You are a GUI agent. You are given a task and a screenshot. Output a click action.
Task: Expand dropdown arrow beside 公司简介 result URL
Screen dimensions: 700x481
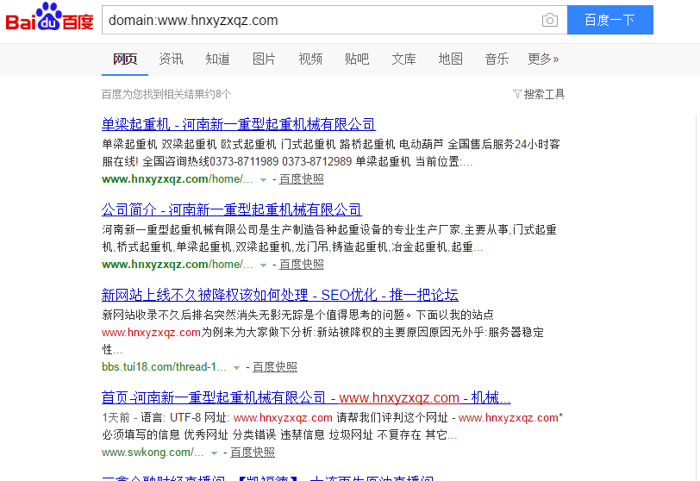pyautogui.click(x=264, y=265)
